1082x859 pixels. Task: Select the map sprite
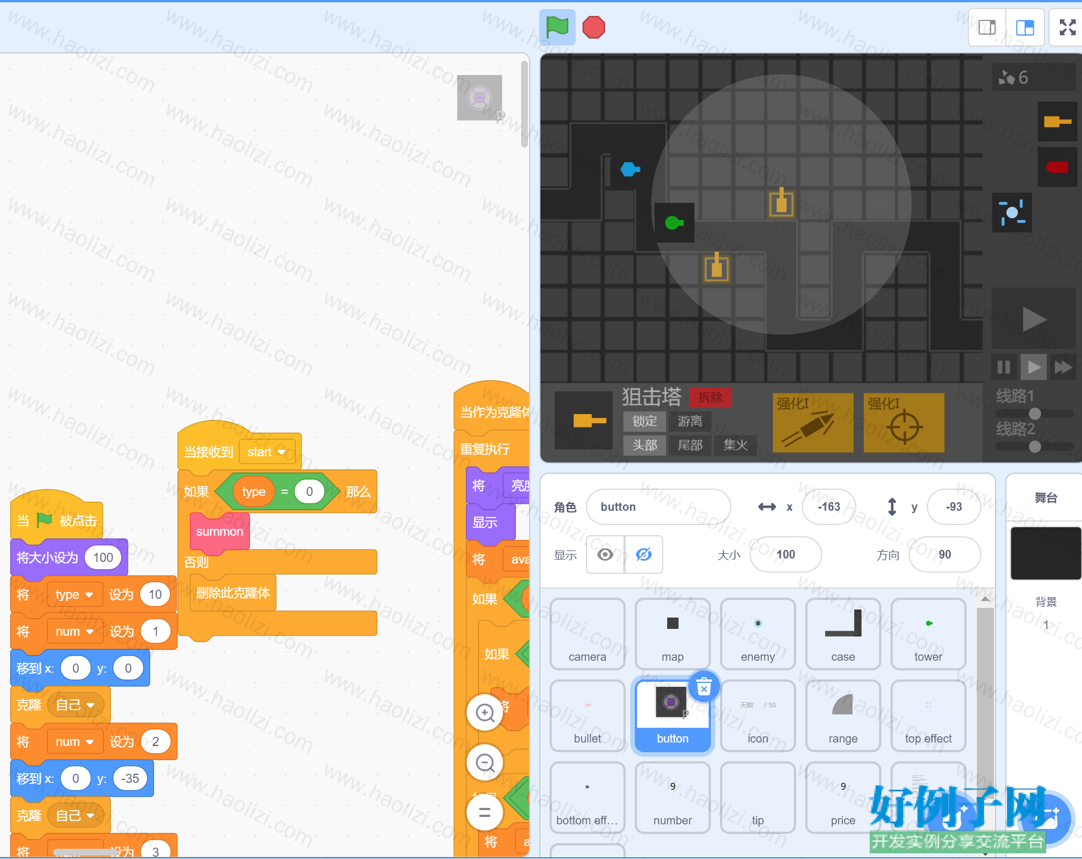click(673, 634)
